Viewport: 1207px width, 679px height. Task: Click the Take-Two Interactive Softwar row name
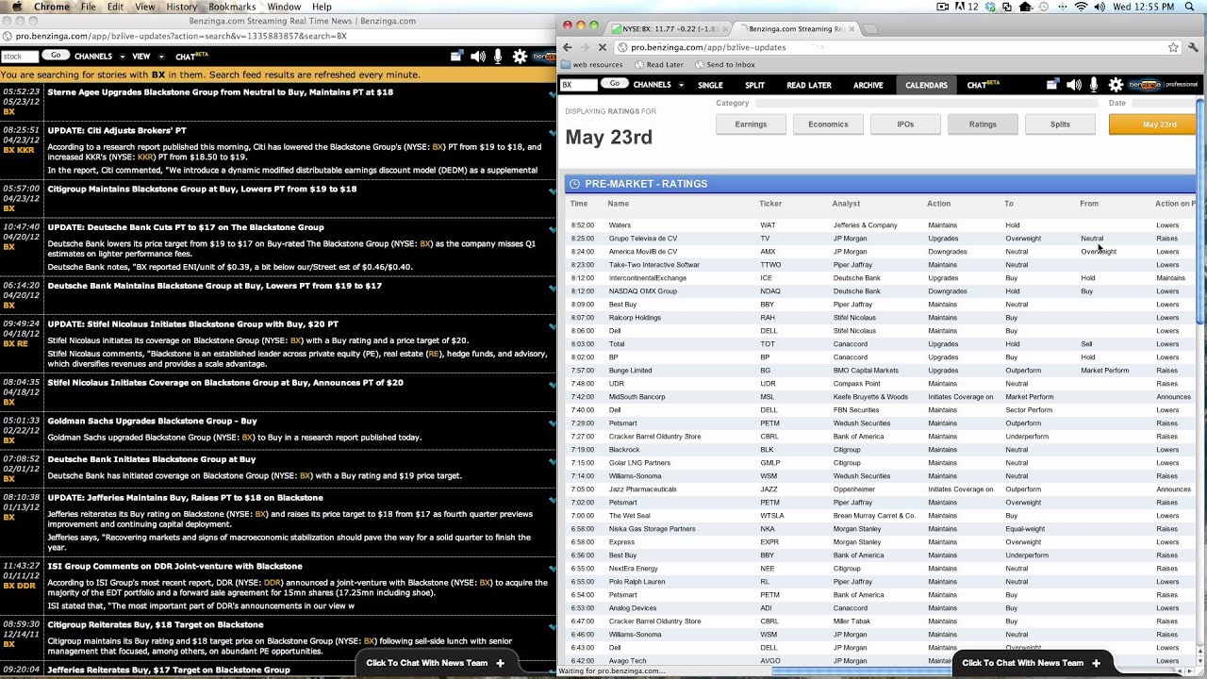pos(654,265)
